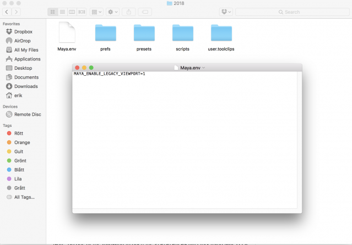352x245 pixels.
Task: Open the gear action menu
Action: tap(113, 12)
